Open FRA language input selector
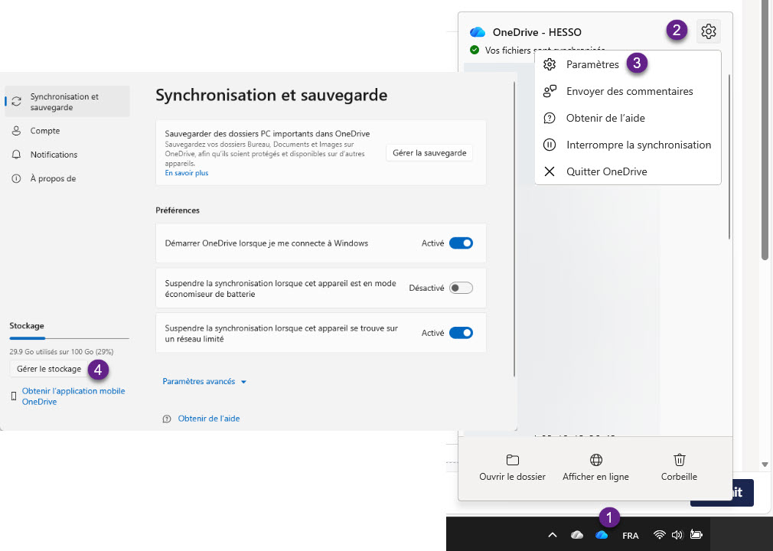Screen dimensions: 773x551 [631, 536]
